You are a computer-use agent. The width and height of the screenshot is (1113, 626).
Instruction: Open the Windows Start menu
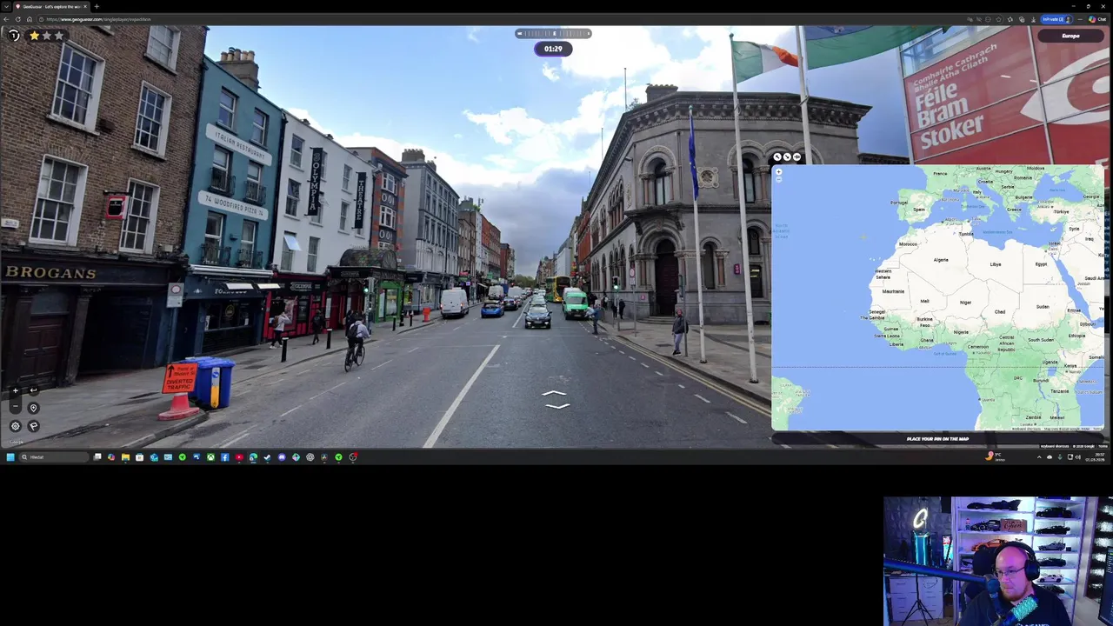(10, 456)
